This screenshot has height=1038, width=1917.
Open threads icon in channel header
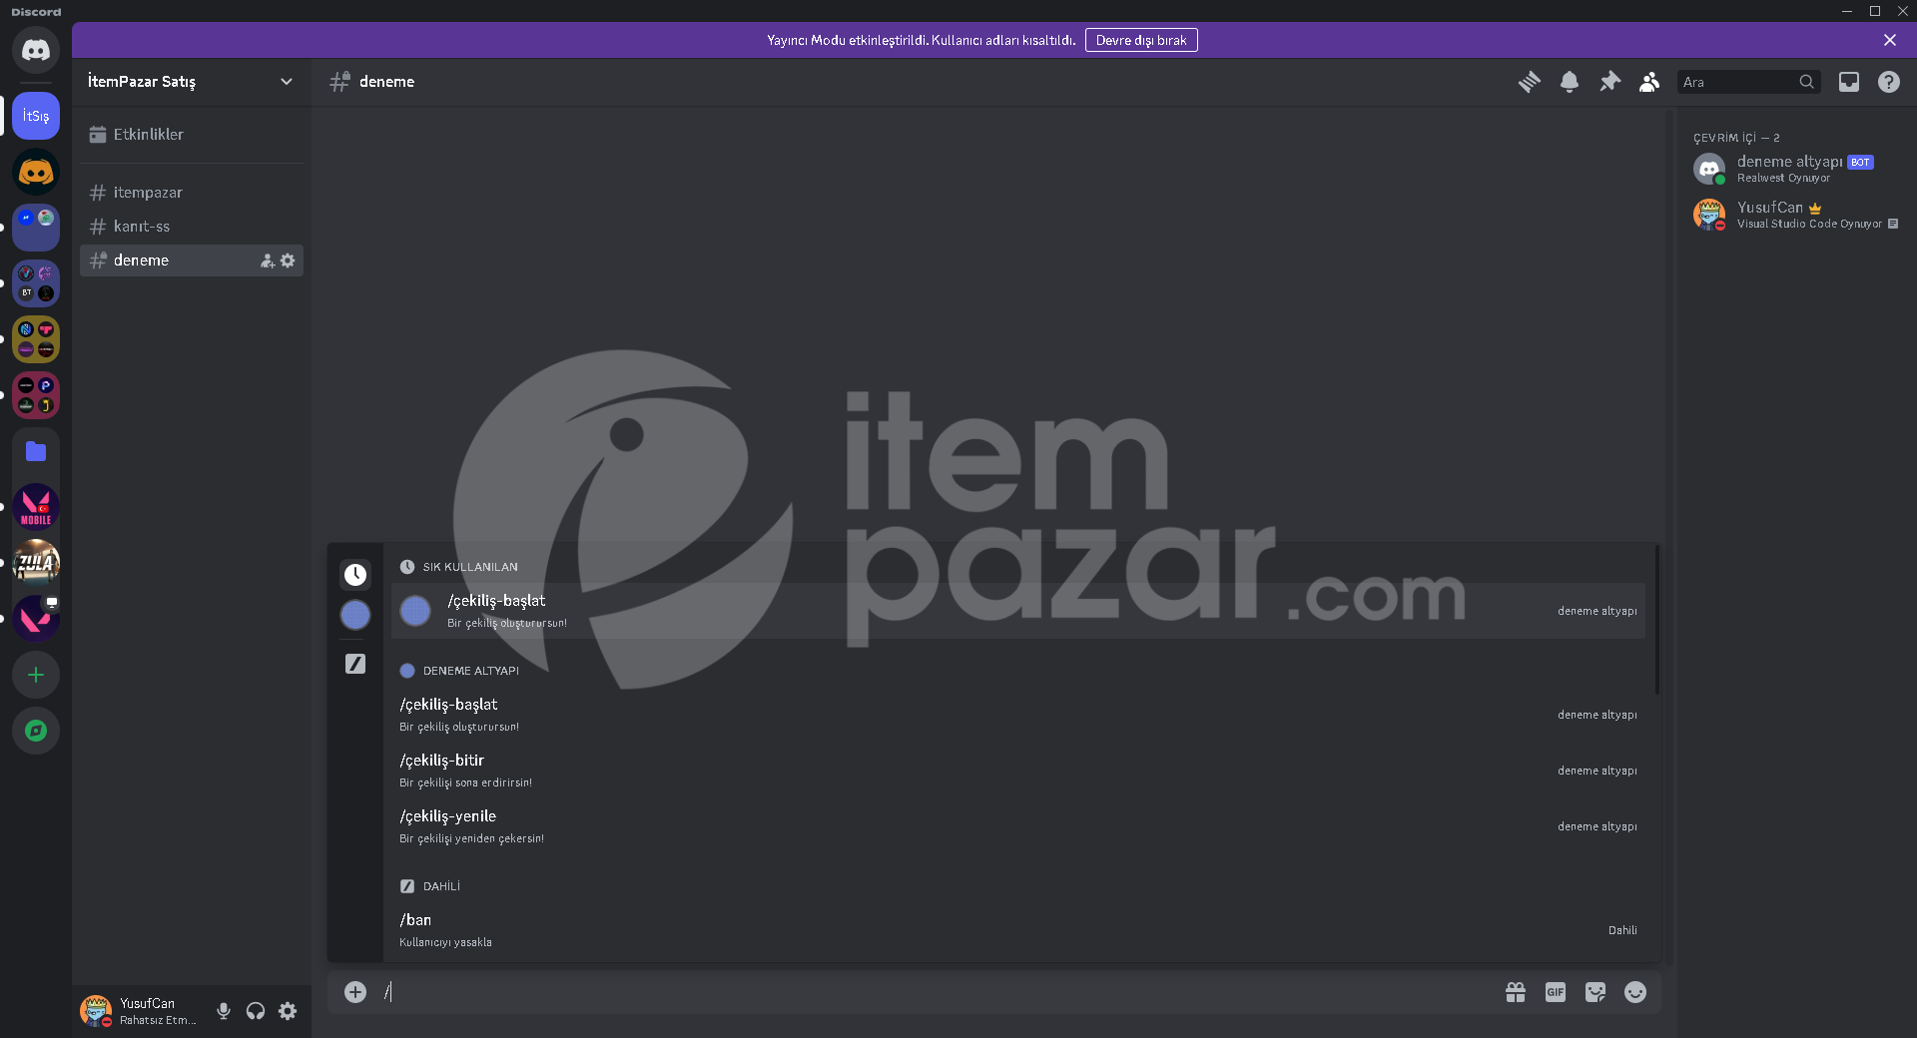click(x=1530, y=82)
